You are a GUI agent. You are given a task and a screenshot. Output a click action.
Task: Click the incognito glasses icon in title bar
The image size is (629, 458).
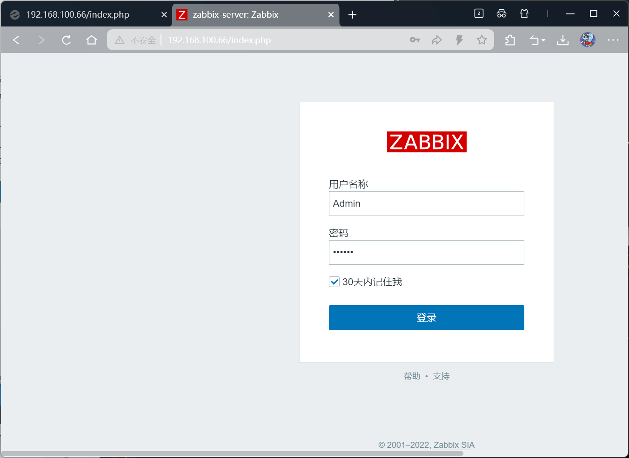[502, 13]
